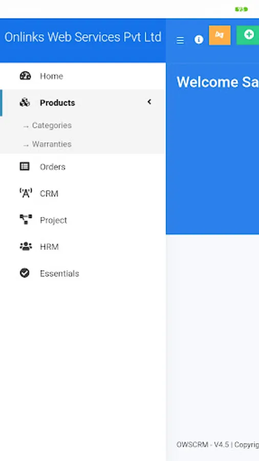Click the Essentials checkmark circle icon
Screen dimensions: 259x461
coord(25,273)
